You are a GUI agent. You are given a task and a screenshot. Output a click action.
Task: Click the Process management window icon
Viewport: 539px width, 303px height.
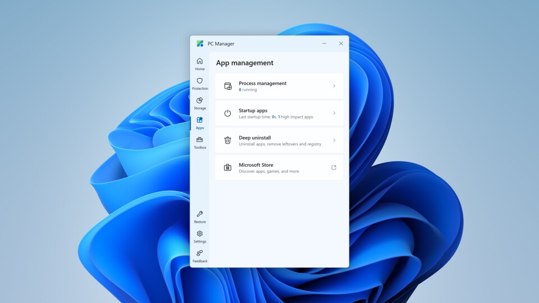(x=227, y=86)
